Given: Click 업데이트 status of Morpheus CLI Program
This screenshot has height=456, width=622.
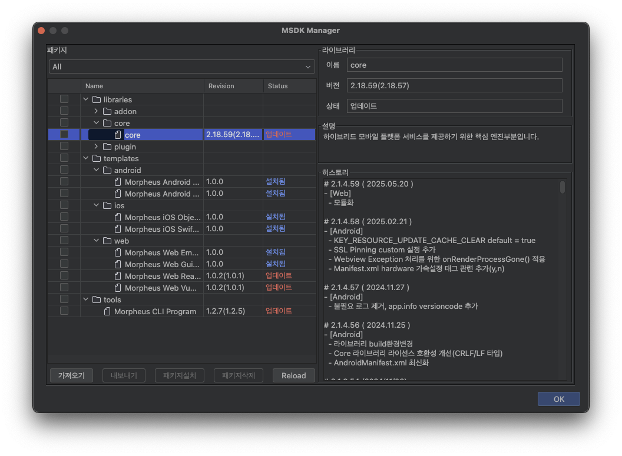Looking at the screenshot, I should (x=279, y=311).
